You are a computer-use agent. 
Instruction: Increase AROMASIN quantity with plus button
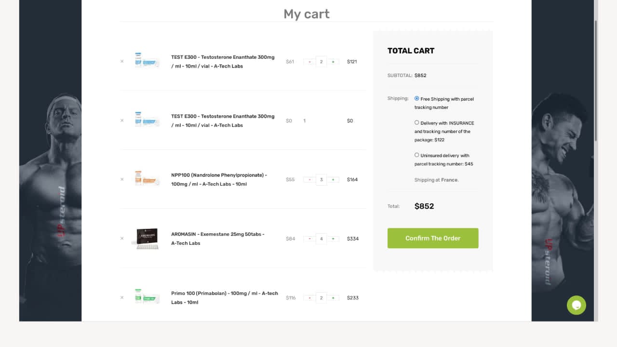333,239
